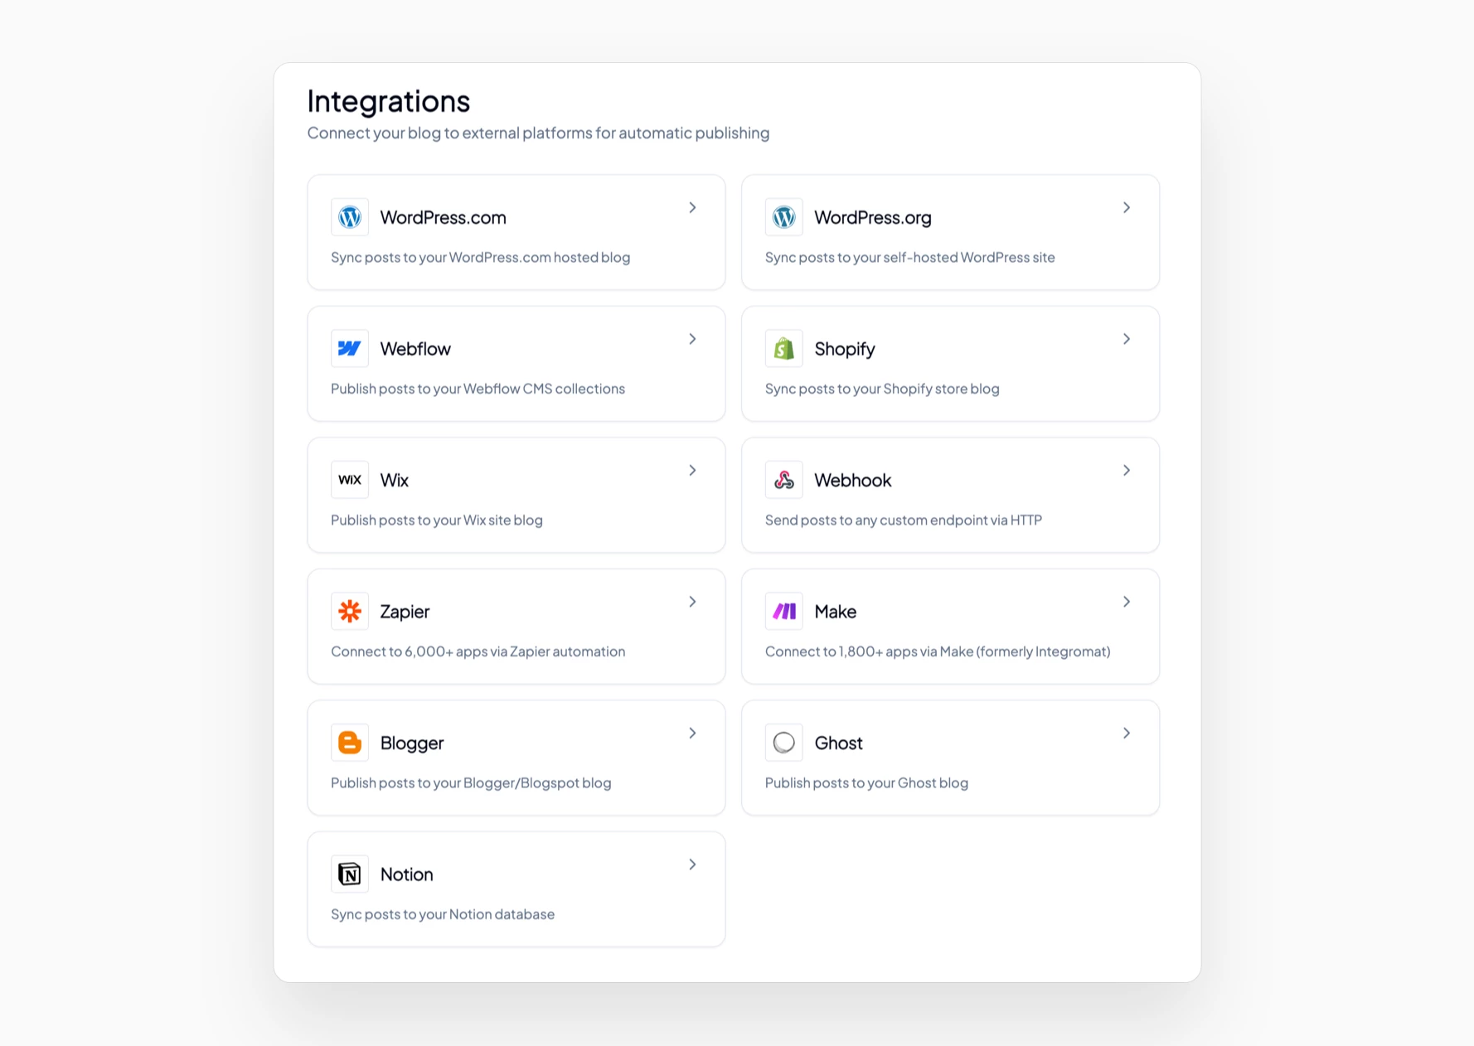The height and width of the screenshot is (1046, 1474).
Task: Select the Webflow logo icon
Action: [350, 349]
